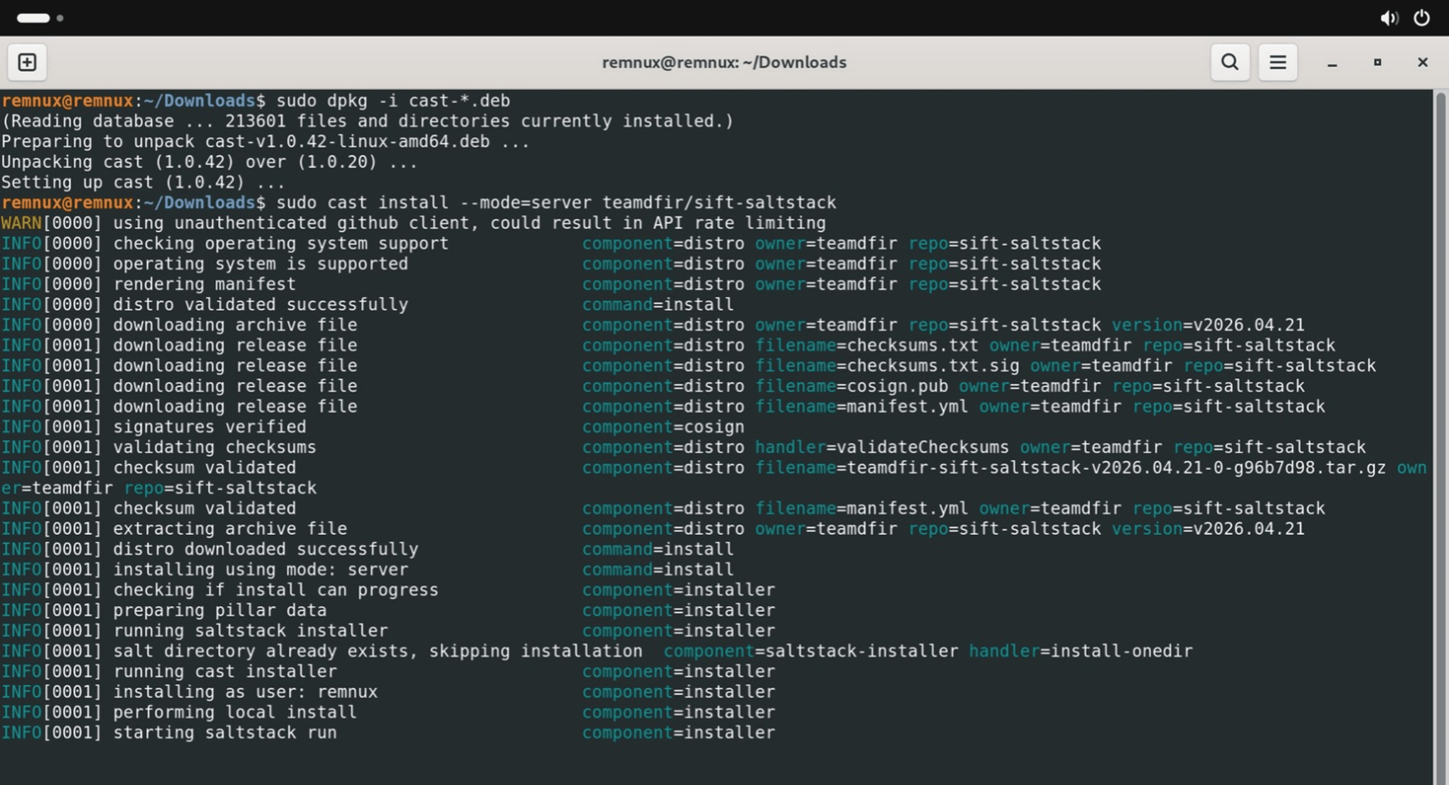The image size is (1449, 785).
Task: Click 'starting saltstack run' log text
Action: 225,733
